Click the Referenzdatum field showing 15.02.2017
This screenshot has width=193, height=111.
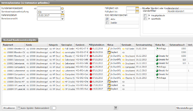coord(49,15)
